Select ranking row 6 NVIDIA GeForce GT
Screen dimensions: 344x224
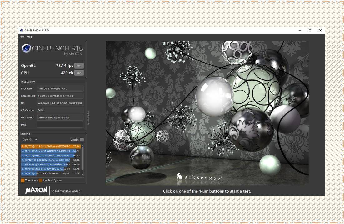coord(51,169)
